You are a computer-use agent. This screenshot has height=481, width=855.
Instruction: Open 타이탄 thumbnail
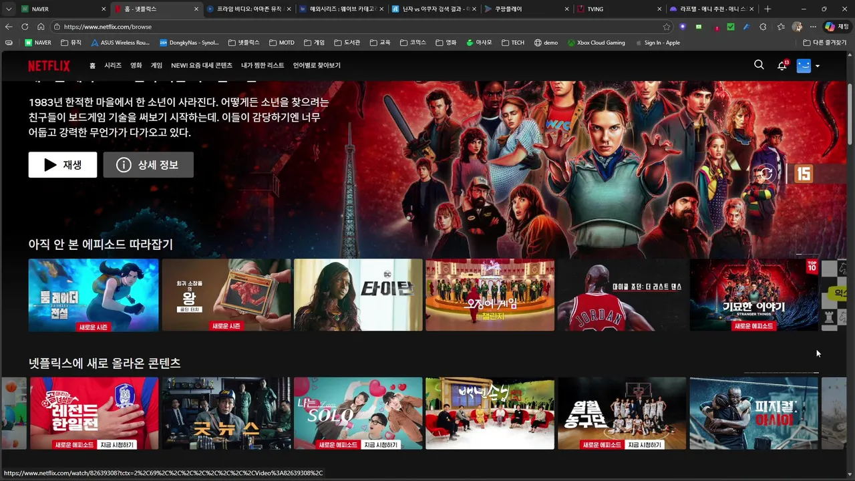click(358, 295)
